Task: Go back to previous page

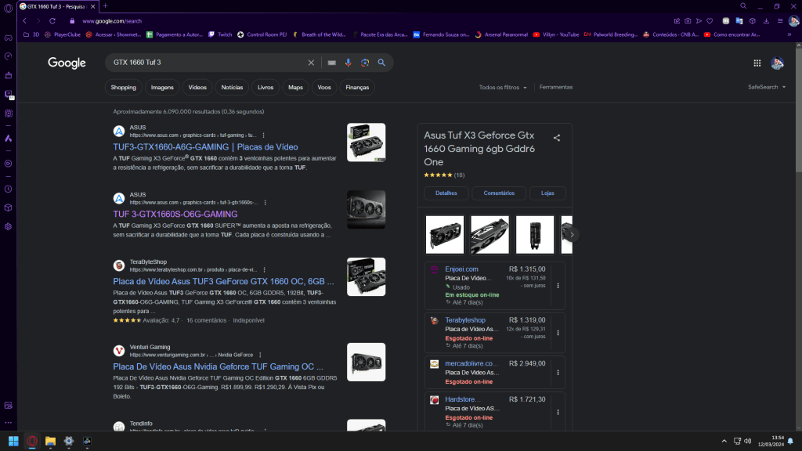Action: click(x=24, y=21)
